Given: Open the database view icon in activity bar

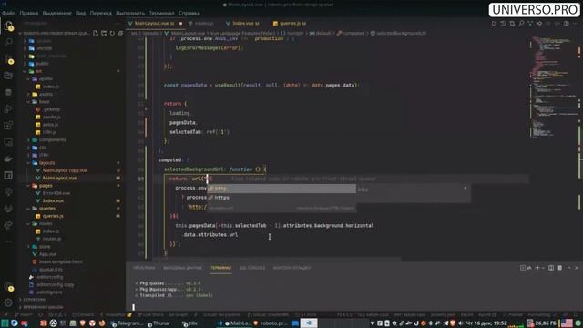Looking at the screenshot, I should [x=8, y=92].
